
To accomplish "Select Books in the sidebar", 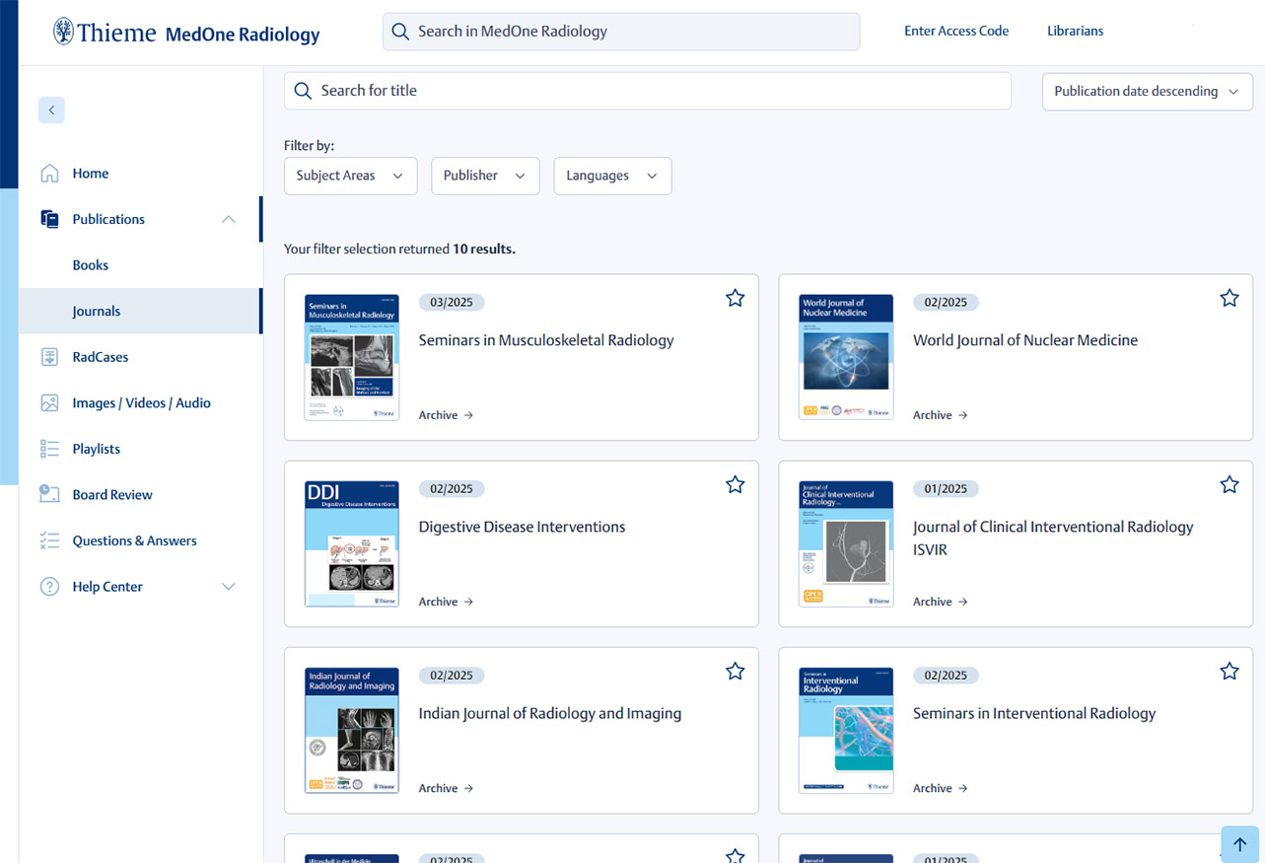I will coord(91,265).
